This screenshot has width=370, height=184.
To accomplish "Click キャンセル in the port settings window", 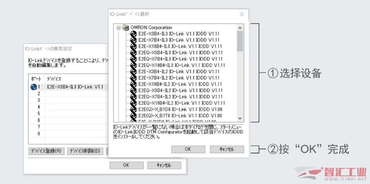I will (x=164, y=165).
